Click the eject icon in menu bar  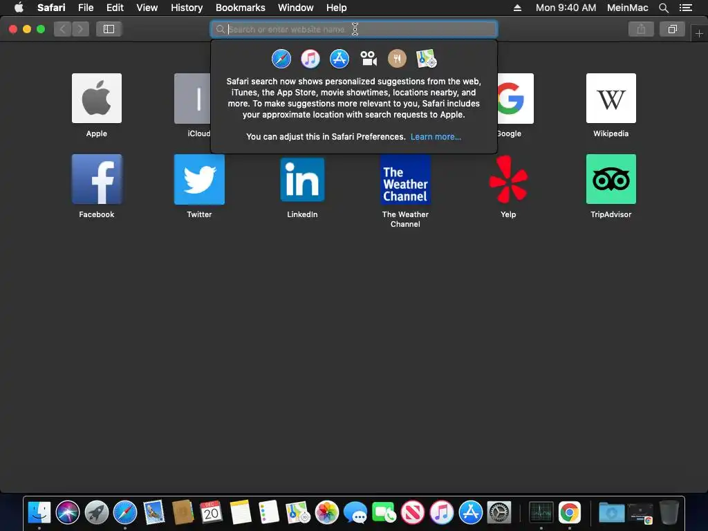pyautogui.click(x=517, y=8)
